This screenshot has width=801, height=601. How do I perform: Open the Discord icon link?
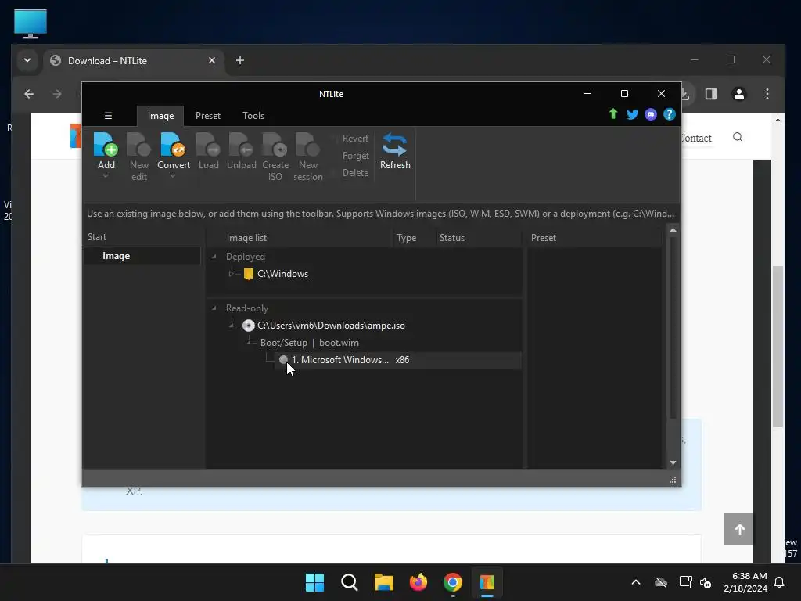click(x=650, y=114)
